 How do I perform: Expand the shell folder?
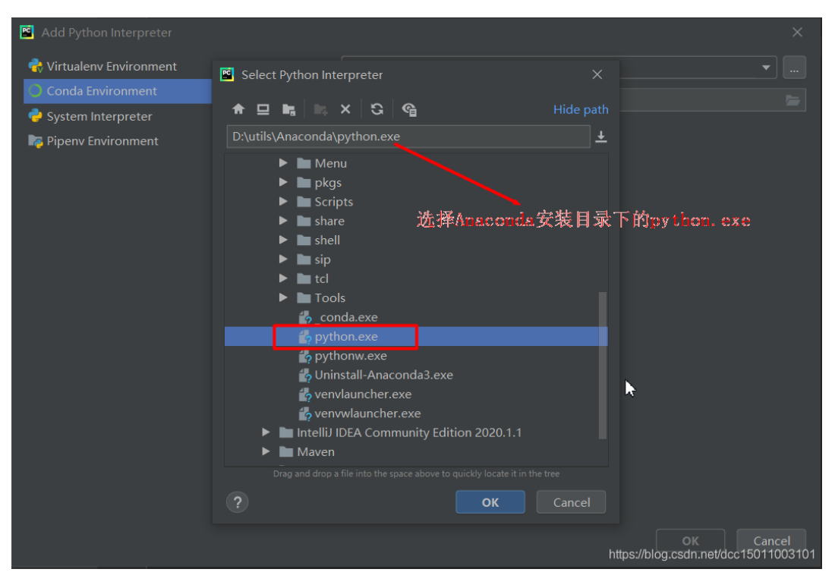pyautogui.click(x=283, y=240)
